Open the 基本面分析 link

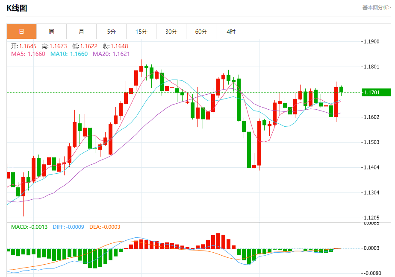tap(376, 7)
